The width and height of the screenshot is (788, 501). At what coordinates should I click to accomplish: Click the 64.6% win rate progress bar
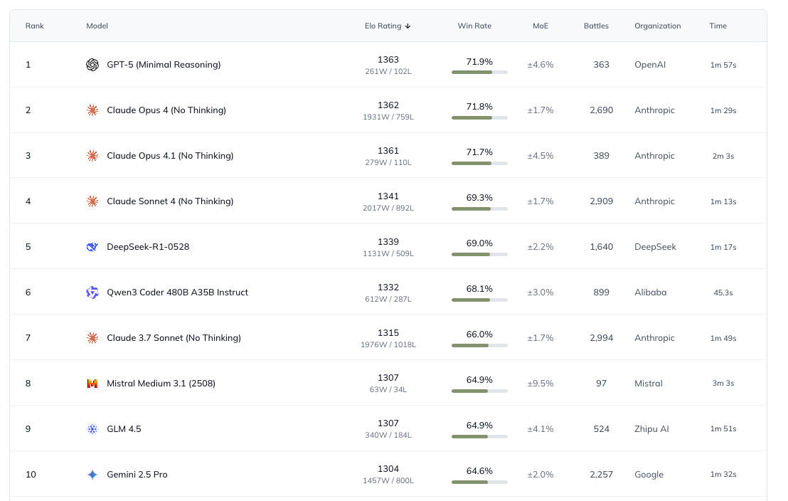point(479,482)
